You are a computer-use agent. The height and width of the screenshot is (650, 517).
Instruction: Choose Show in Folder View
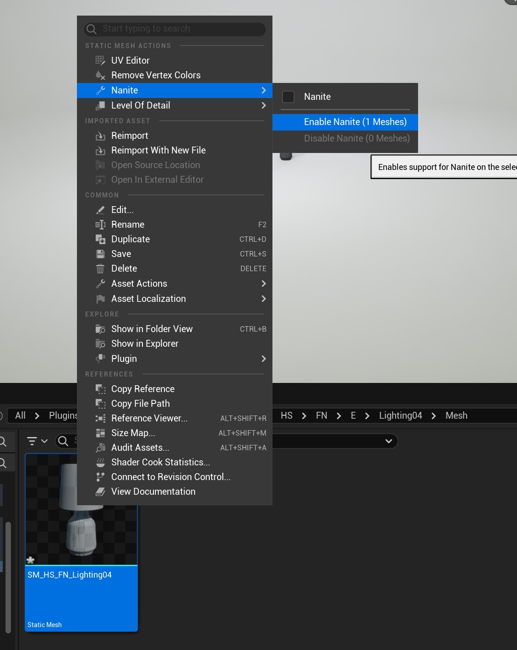(175, 329)
